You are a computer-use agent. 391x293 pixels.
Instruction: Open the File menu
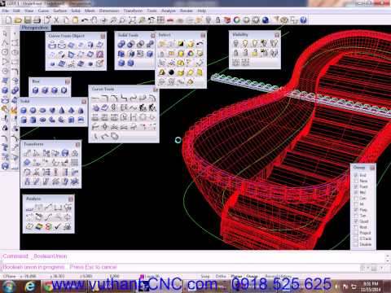tap(6, 11)
